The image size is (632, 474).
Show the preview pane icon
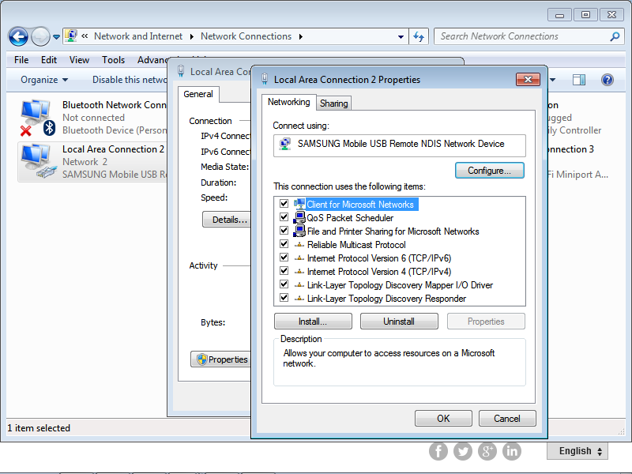[579, 80]
